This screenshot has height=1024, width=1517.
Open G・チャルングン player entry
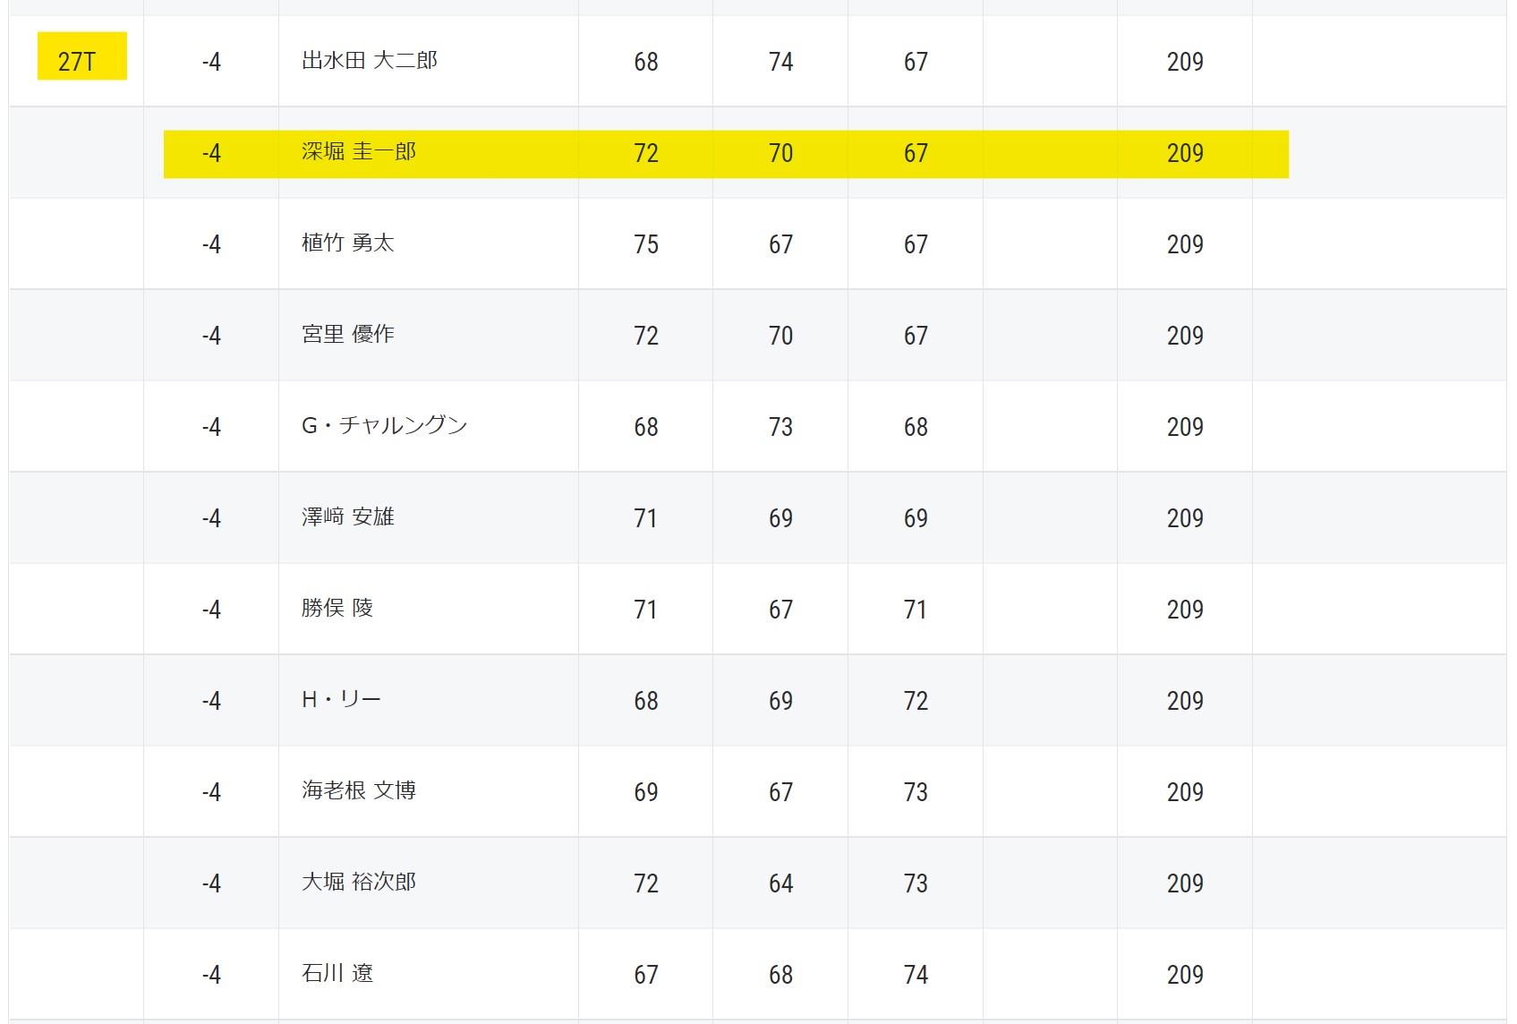(x=385, y=426)
